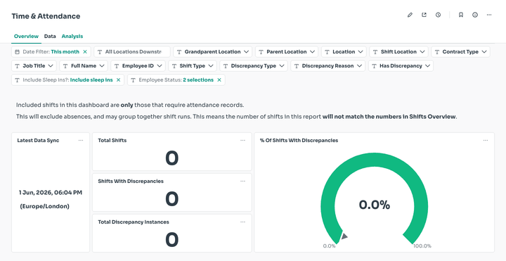Click the % Of Shifts With Discrepancies heading
Screen dimensions: 506x261
tap(299, 140)
